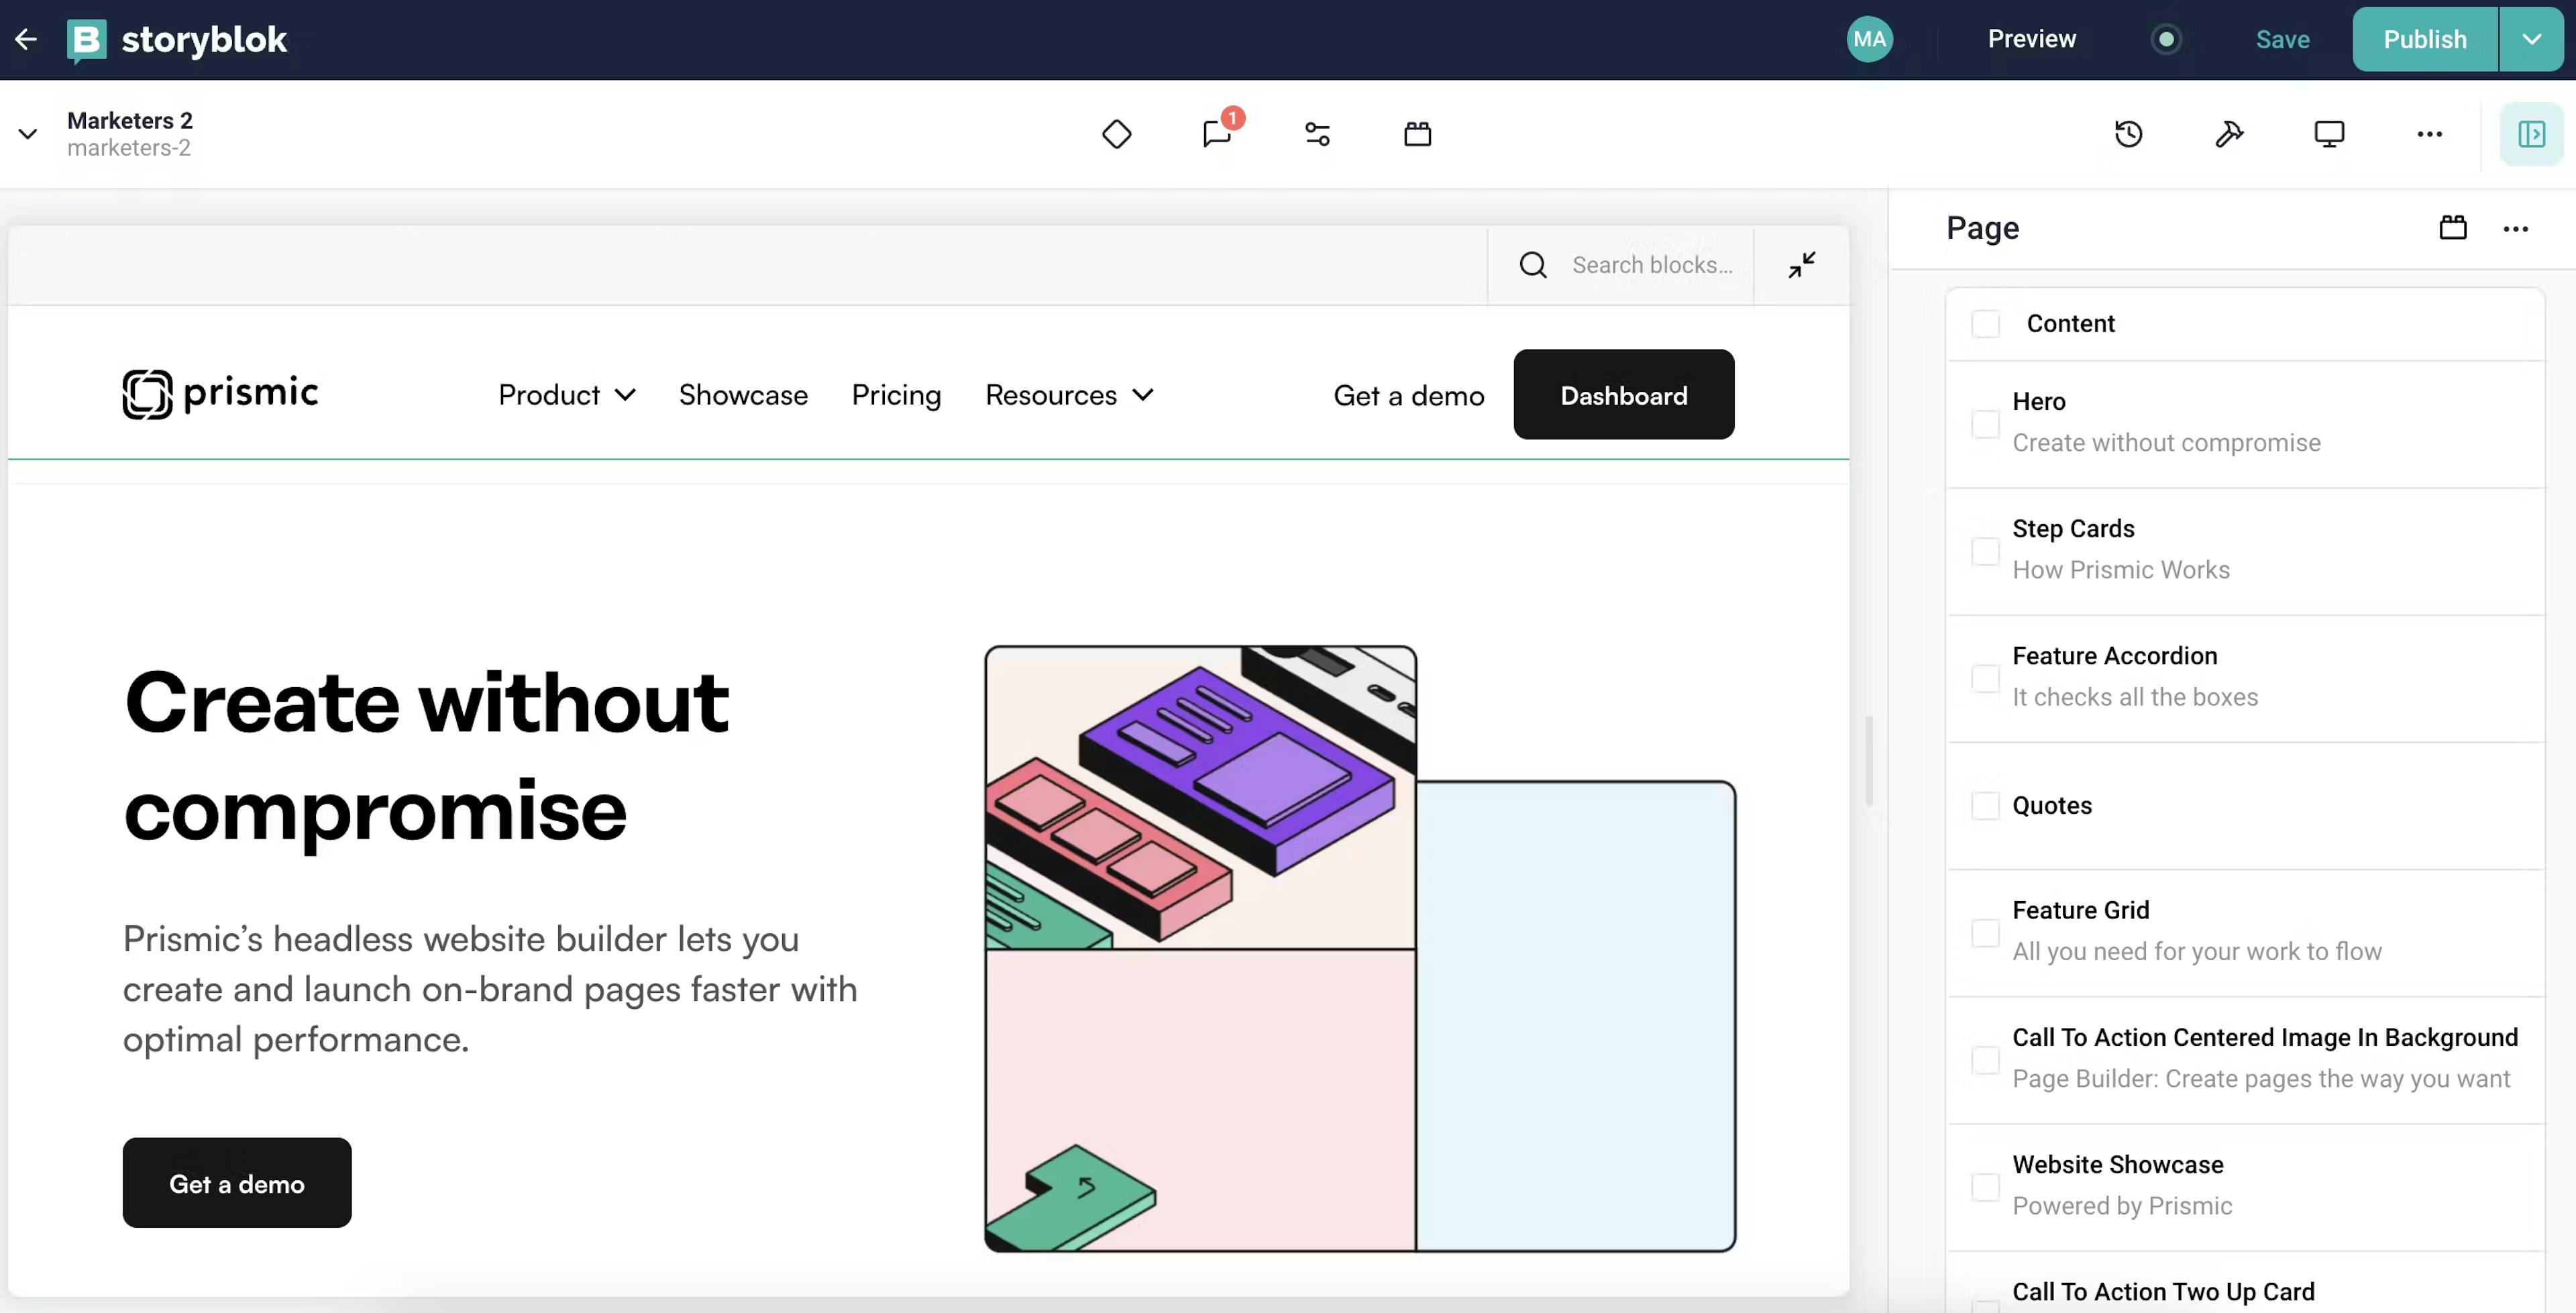This screenshot has height=1313, width=2576.
Task: Switch to desktop preview monitor icon
Action: [x=2329, y=133]
